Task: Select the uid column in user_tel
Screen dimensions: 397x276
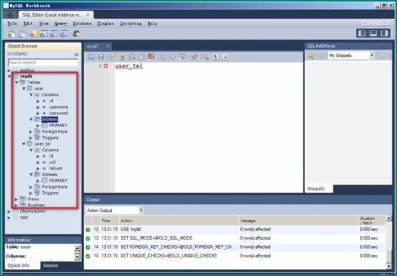Action: click(x=52, y=162)
